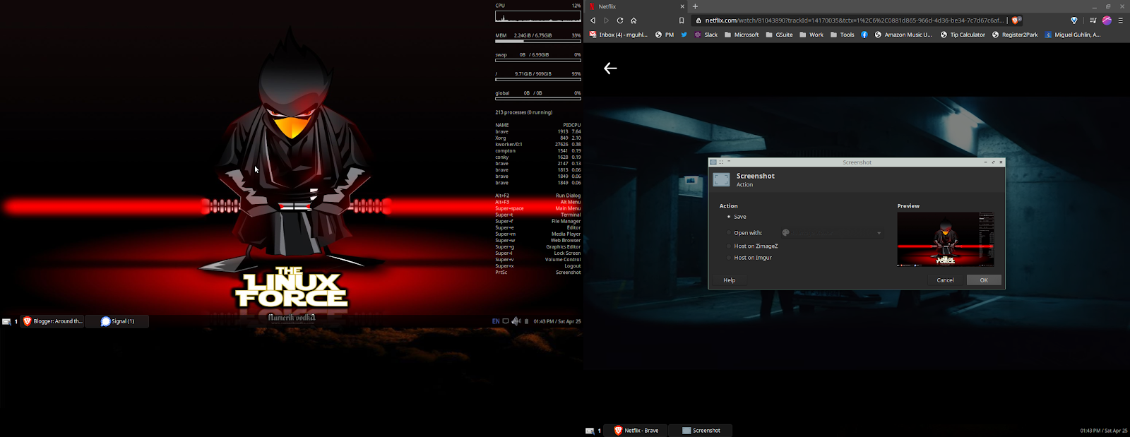Click the compton process row
This screenshot has height=437, width=1130.
[x=537, y=151]
